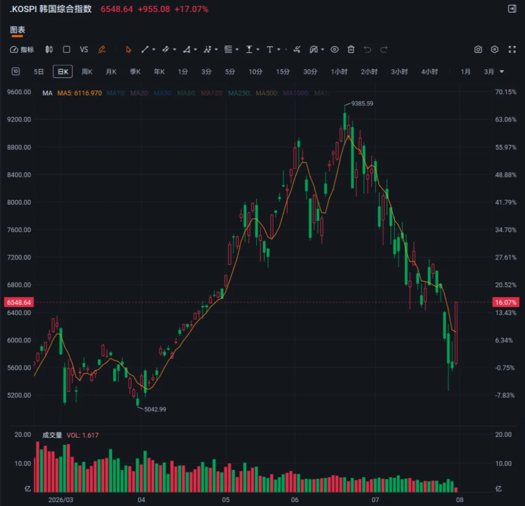The height and width of the screenshot is (506, 525).
Task: Expand the text tool dropdown arrow
Action: coord(279,49)
